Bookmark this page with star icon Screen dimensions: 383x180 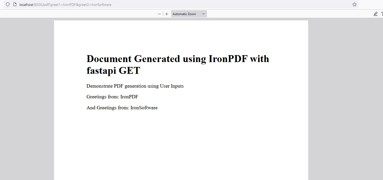point(355,4)
